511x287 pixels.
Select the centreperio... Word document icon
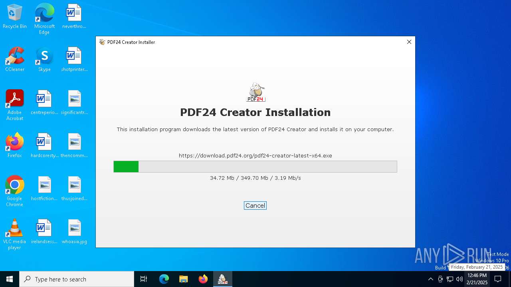click(x=44, y=103)
